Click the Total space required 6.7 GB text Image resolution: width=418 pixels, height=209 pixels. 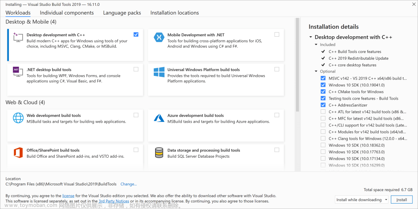point(388,189)
